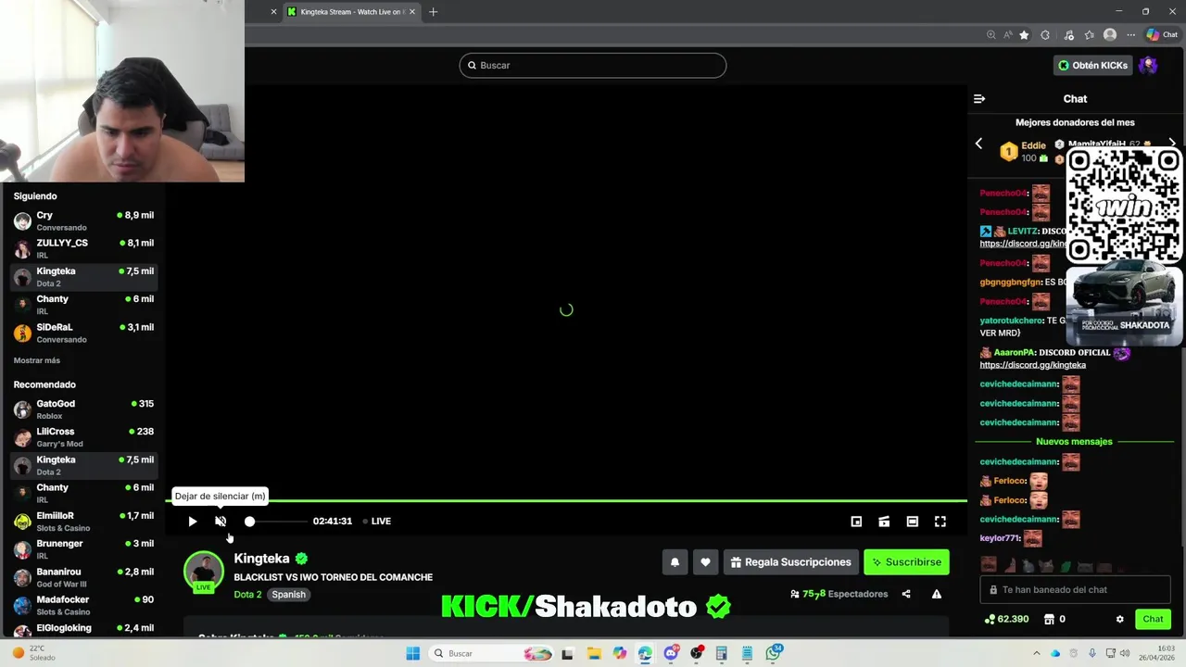Viewport: 1186px width, 667px height.
Task: Toggle notifications bell for Kingteka
Action: point(675,562)
